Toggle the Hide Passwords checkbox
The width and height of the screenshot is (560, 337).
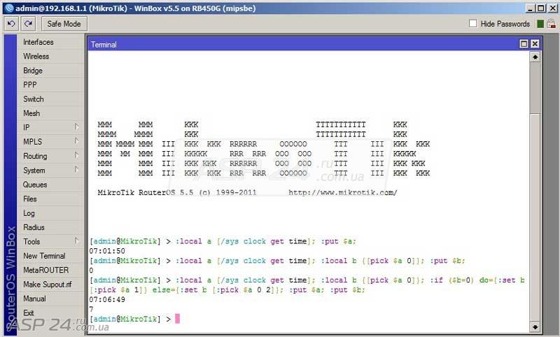point(473,24)
